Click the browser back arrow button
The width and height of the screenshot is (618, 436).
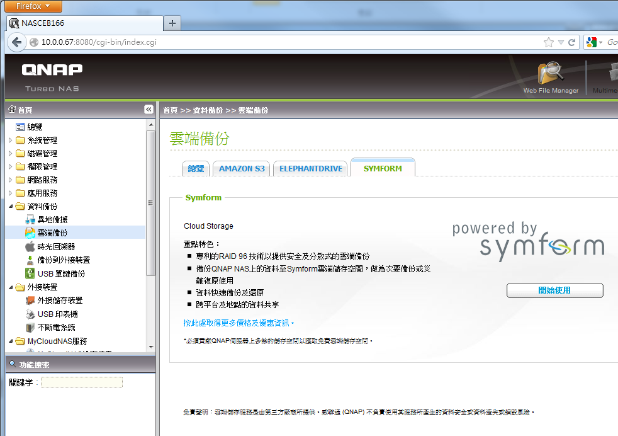tap(16, 42)
